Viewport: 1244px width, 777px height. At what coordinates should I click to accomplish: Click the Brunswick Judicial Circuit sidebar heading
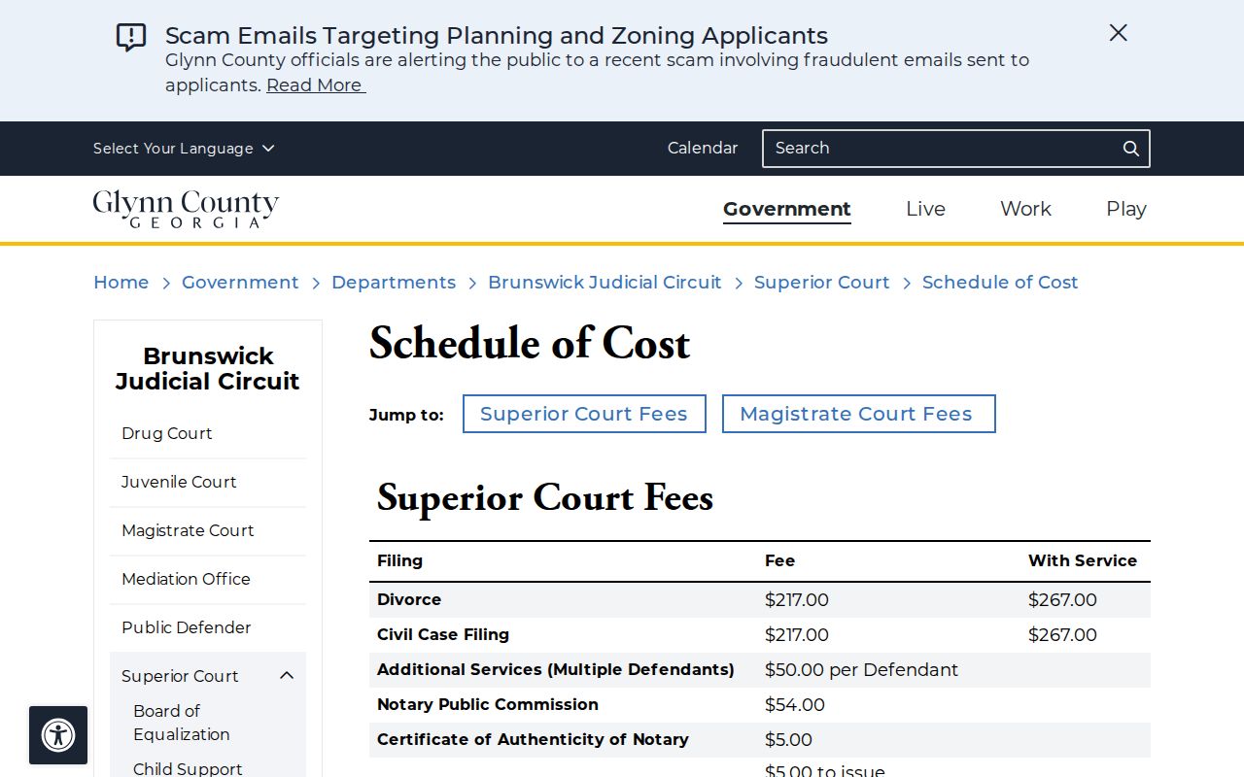click(208, 369)
